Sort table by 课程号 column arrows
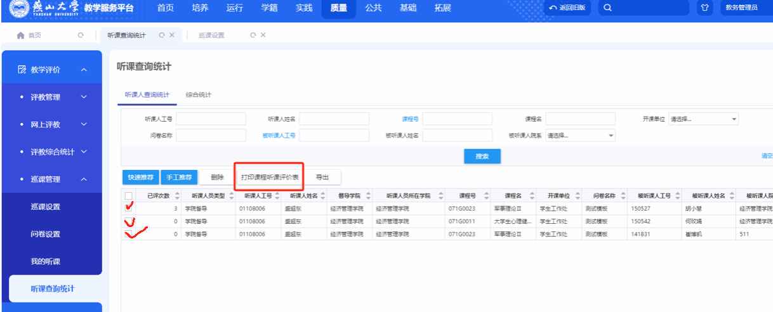The width and height of the screenshot is (773, 312). click(x=492, y=196)
